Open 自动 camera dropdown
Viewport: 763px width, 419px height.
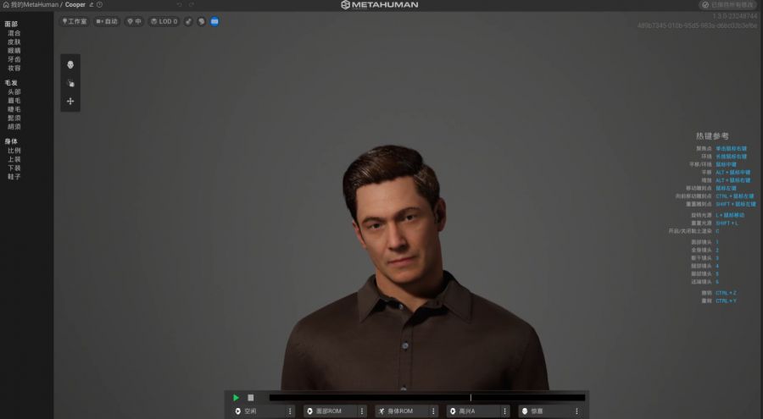[x=107, y=21]
